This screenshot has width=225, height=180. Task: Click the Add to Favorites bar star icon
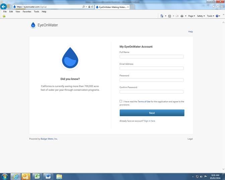[x=4, y=16]
